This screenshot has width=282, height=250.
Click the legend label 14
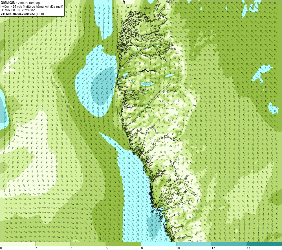(x=248, y=248)
